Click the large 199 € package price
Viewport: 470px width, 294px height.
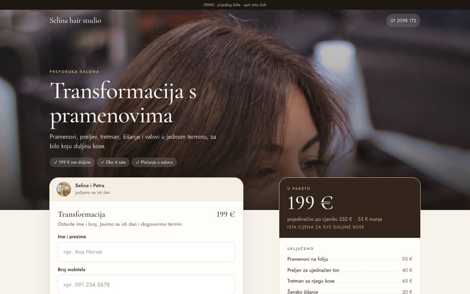pos(310,203)
